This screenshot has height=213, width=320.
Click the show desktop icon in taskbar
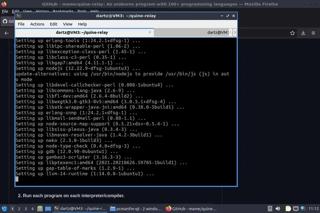click(48, 209)
